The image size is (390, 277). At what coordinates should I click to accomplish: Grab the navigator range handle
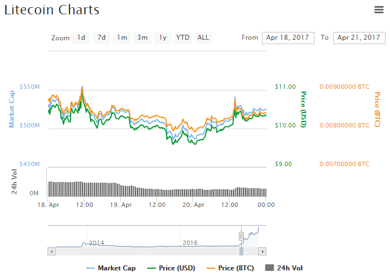[241, 236]
